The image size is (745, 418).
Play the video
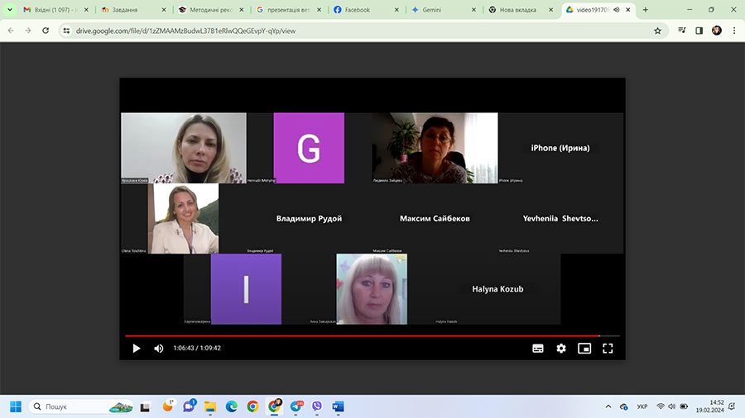pyautogui.click(x=137, y=349)
